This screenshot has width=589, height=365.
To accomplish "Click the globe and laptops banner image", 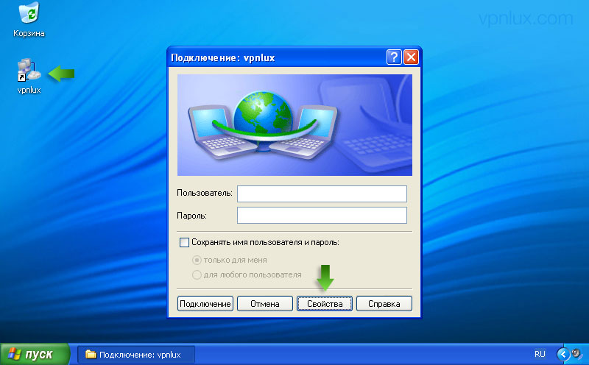I will click(294, 125).
